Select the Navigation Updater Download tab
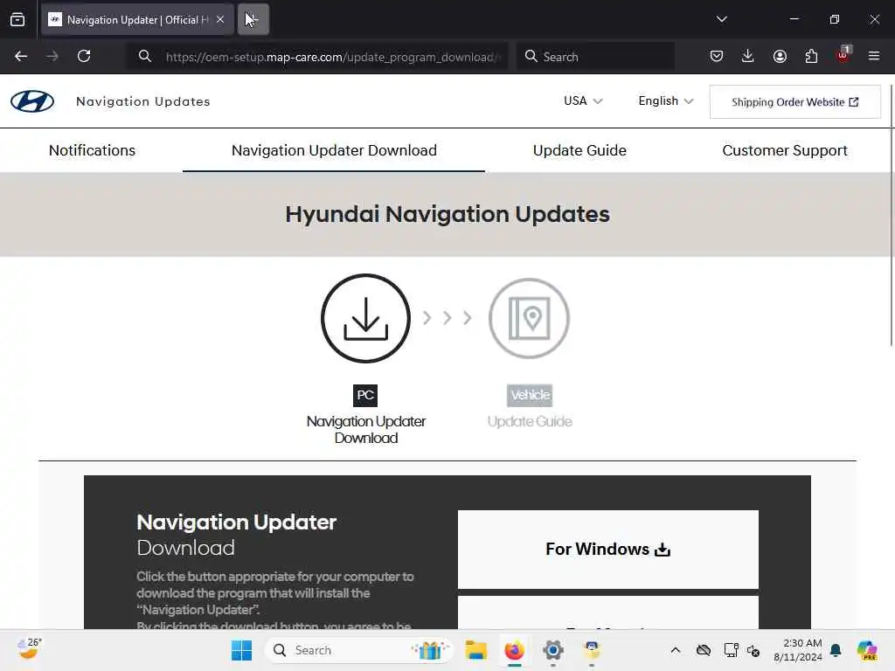 (334, 150)
